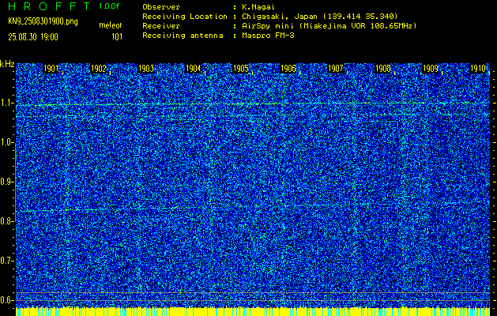Click the kHz axis unit label
Screen dimensions: 497x316
click(x=7, y=64)
